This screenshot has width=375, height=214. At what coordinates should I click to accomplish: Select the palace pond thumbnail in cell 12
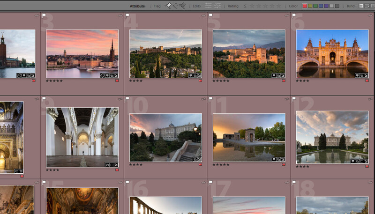332,137
